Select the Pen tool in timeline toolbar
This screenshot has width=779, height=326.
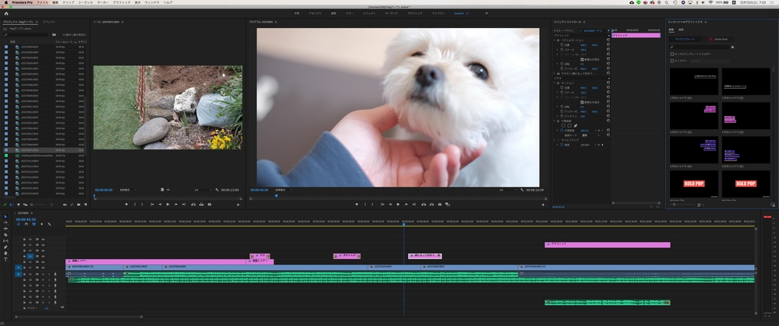6,247
